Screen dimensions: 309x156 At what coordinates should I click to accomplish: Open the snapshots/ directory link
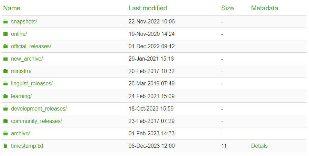pyautogui.click(x=24, y=21)
